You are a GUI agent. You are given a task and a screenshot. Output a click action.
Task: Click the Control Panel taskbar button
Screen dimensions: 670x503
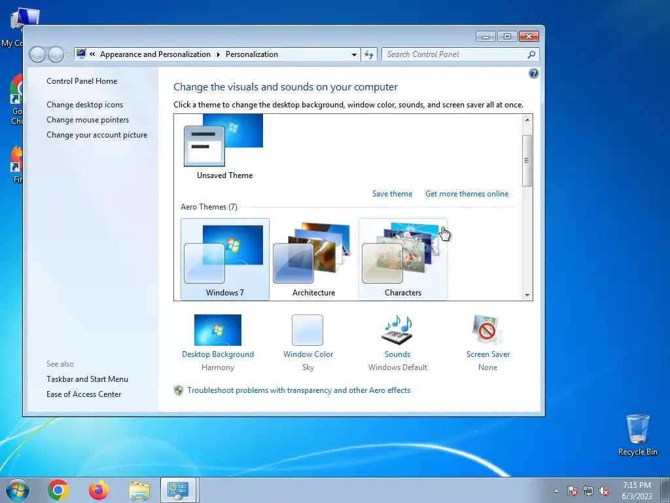pyautogui.click(x=178, y=490)
